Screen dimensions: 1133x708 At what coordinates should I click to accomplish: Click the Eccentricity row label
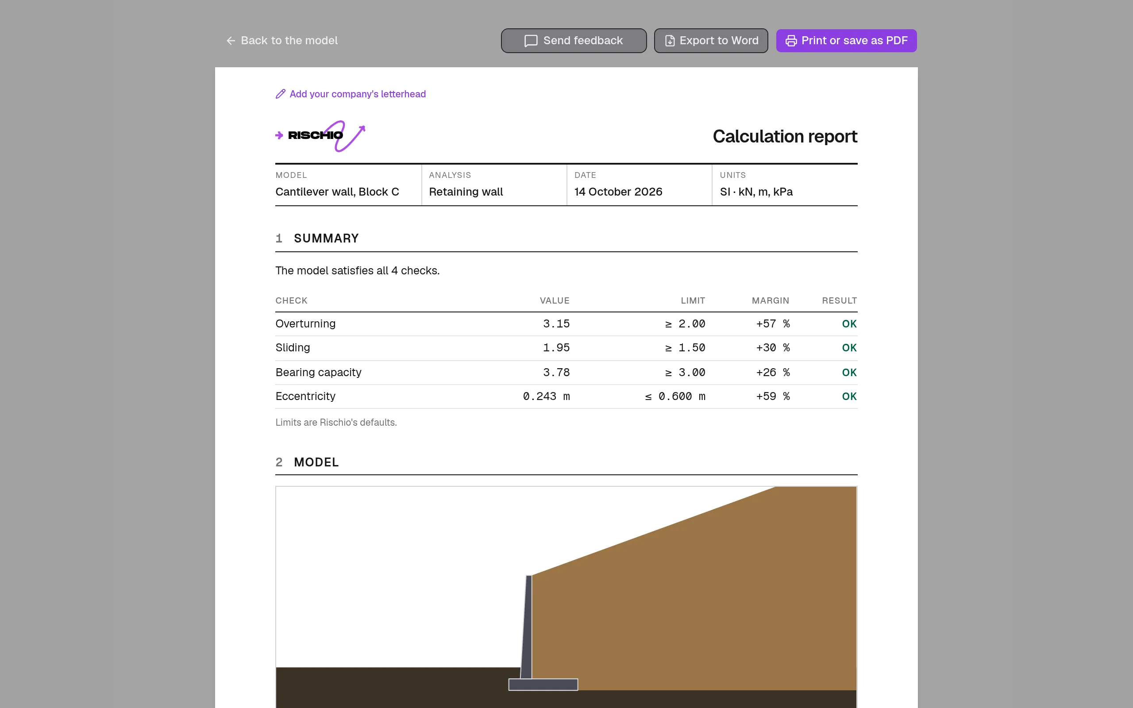click(x=305, y=396)
